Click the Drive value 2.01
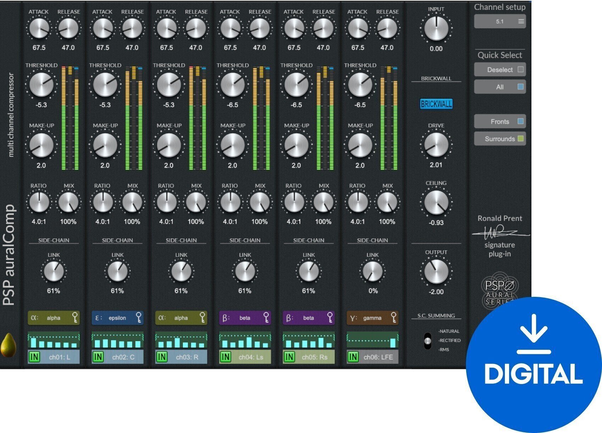Image resolution: width=602 pixels, height=433 pixels. point(436,165)
